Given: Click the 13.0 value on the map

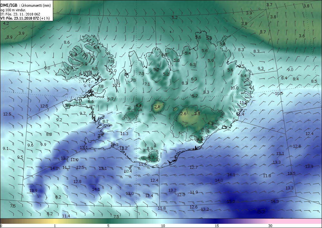Looking at the screenshot, I should (130, 194).
